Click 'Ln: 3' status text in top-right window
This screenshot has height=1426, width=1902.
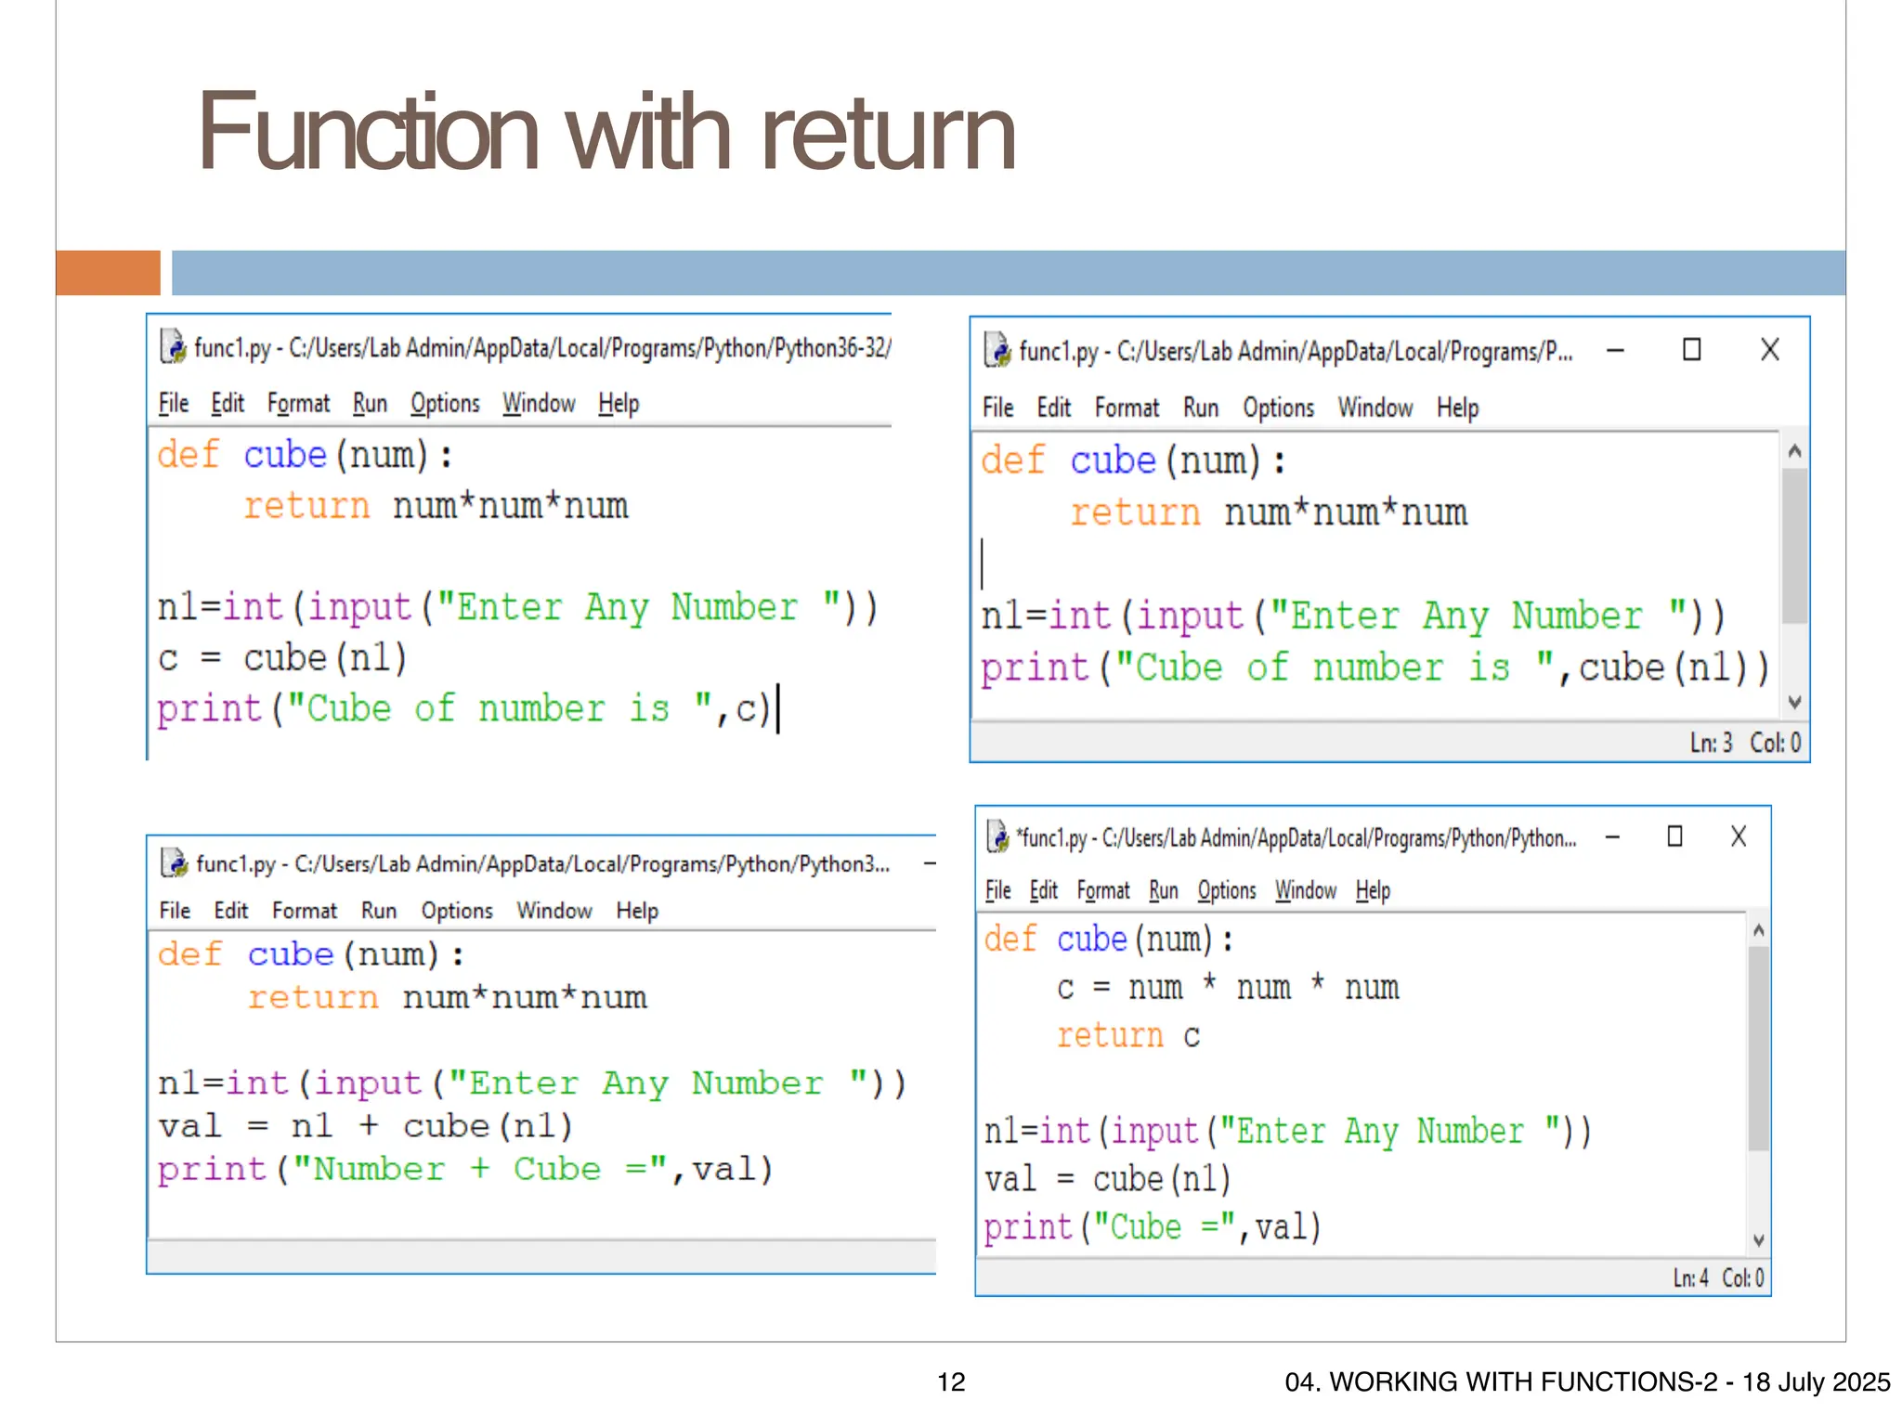(x=1711, y=743)
